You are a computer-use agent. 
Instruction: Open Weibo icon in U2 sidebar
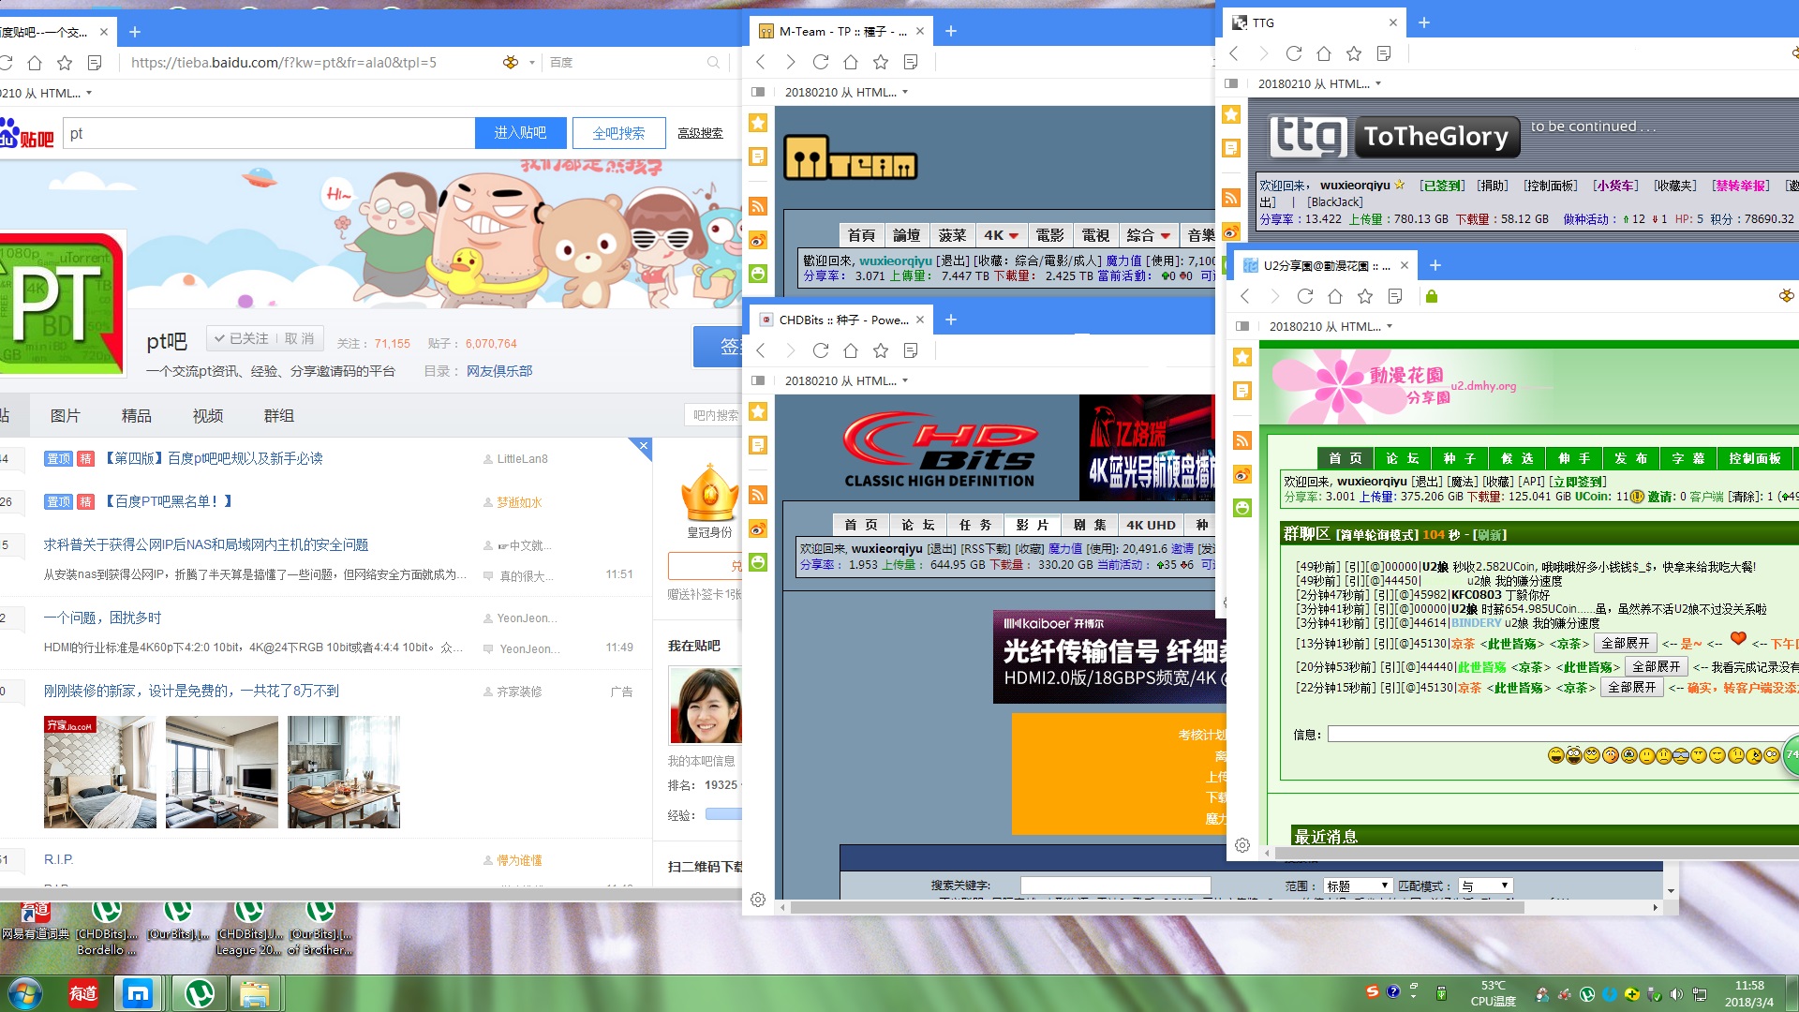point(1242,475)
